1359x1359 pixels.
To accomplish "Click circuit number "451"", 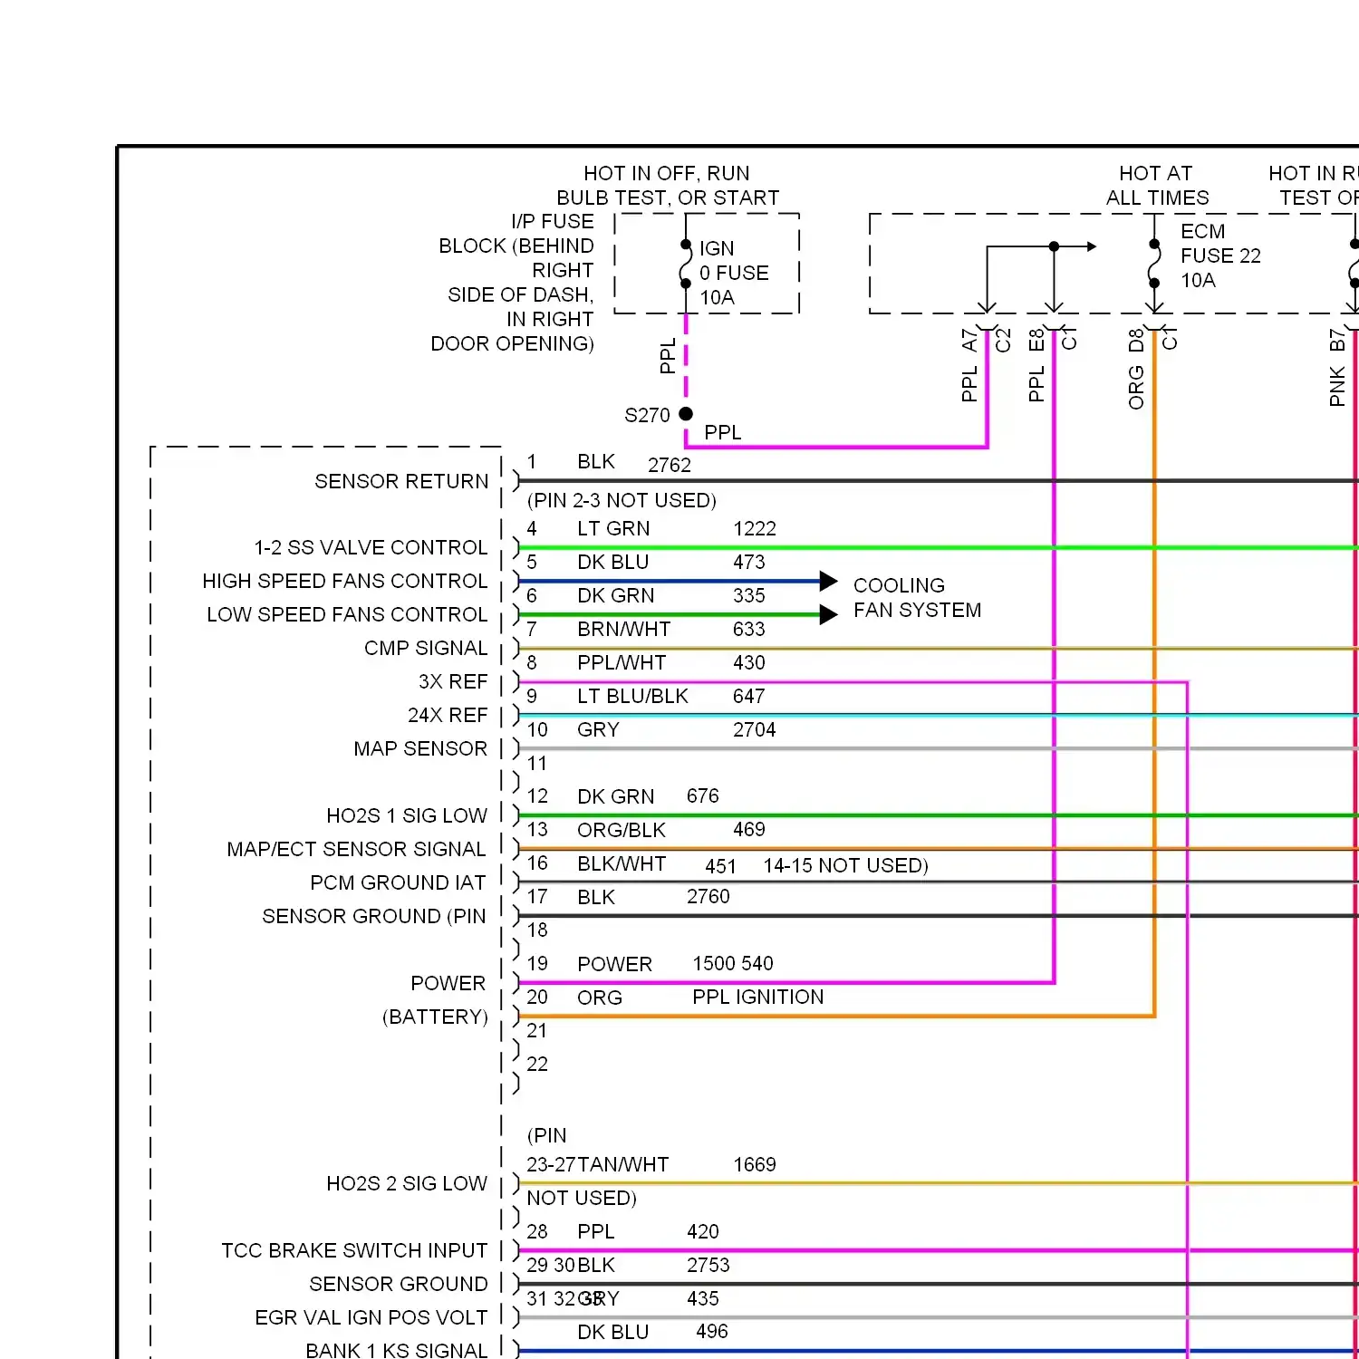I will [x=721, y=866].
